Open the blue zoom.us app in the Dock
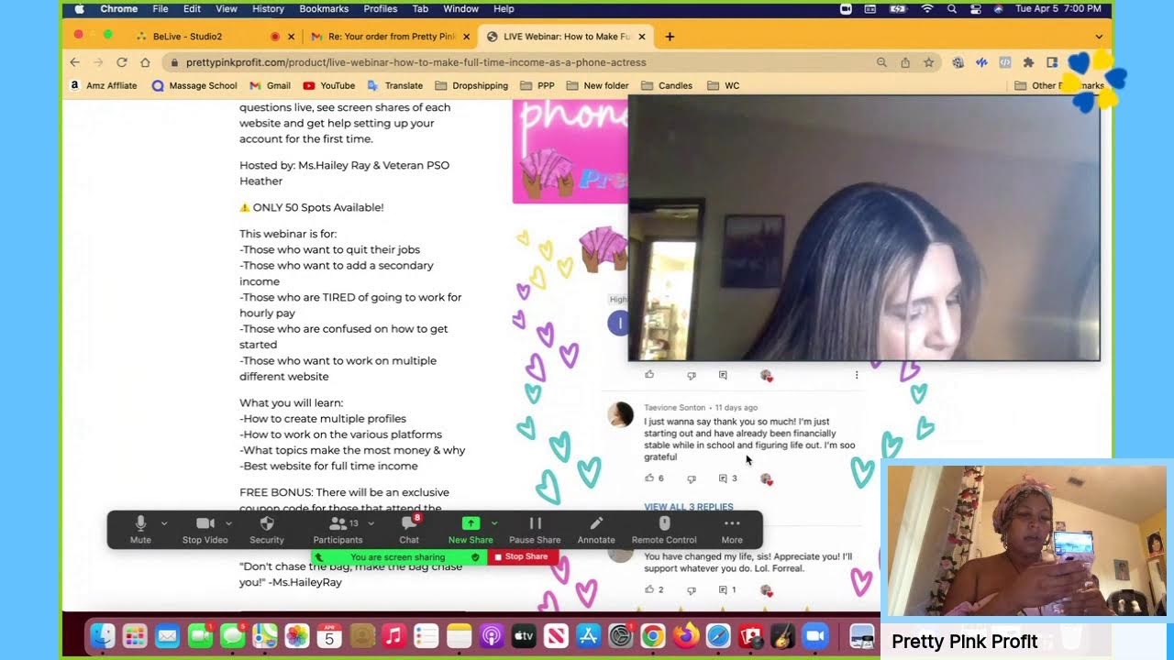Image resolution: width=1174 pixels, height=660 pixels. tap(814, 635)
